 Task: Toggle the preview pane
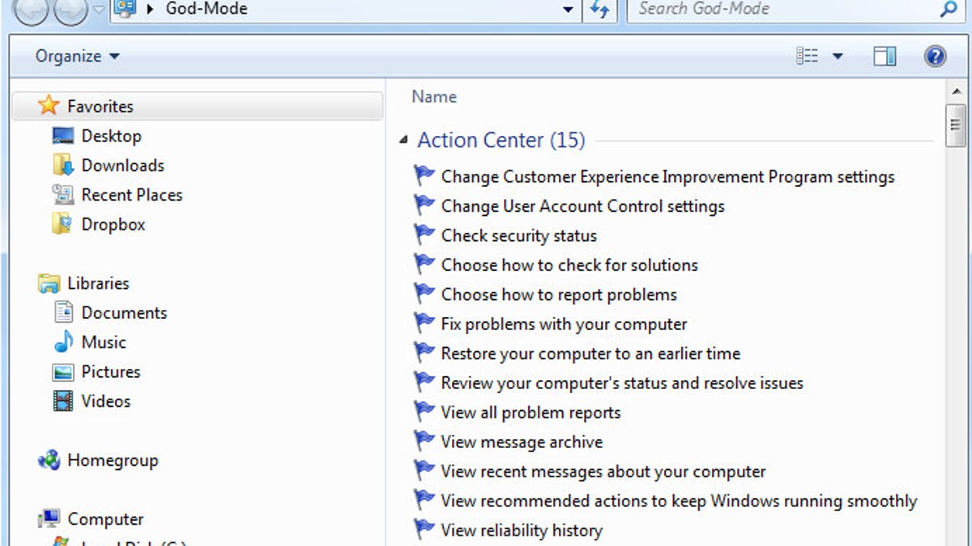tap(885, 56)
